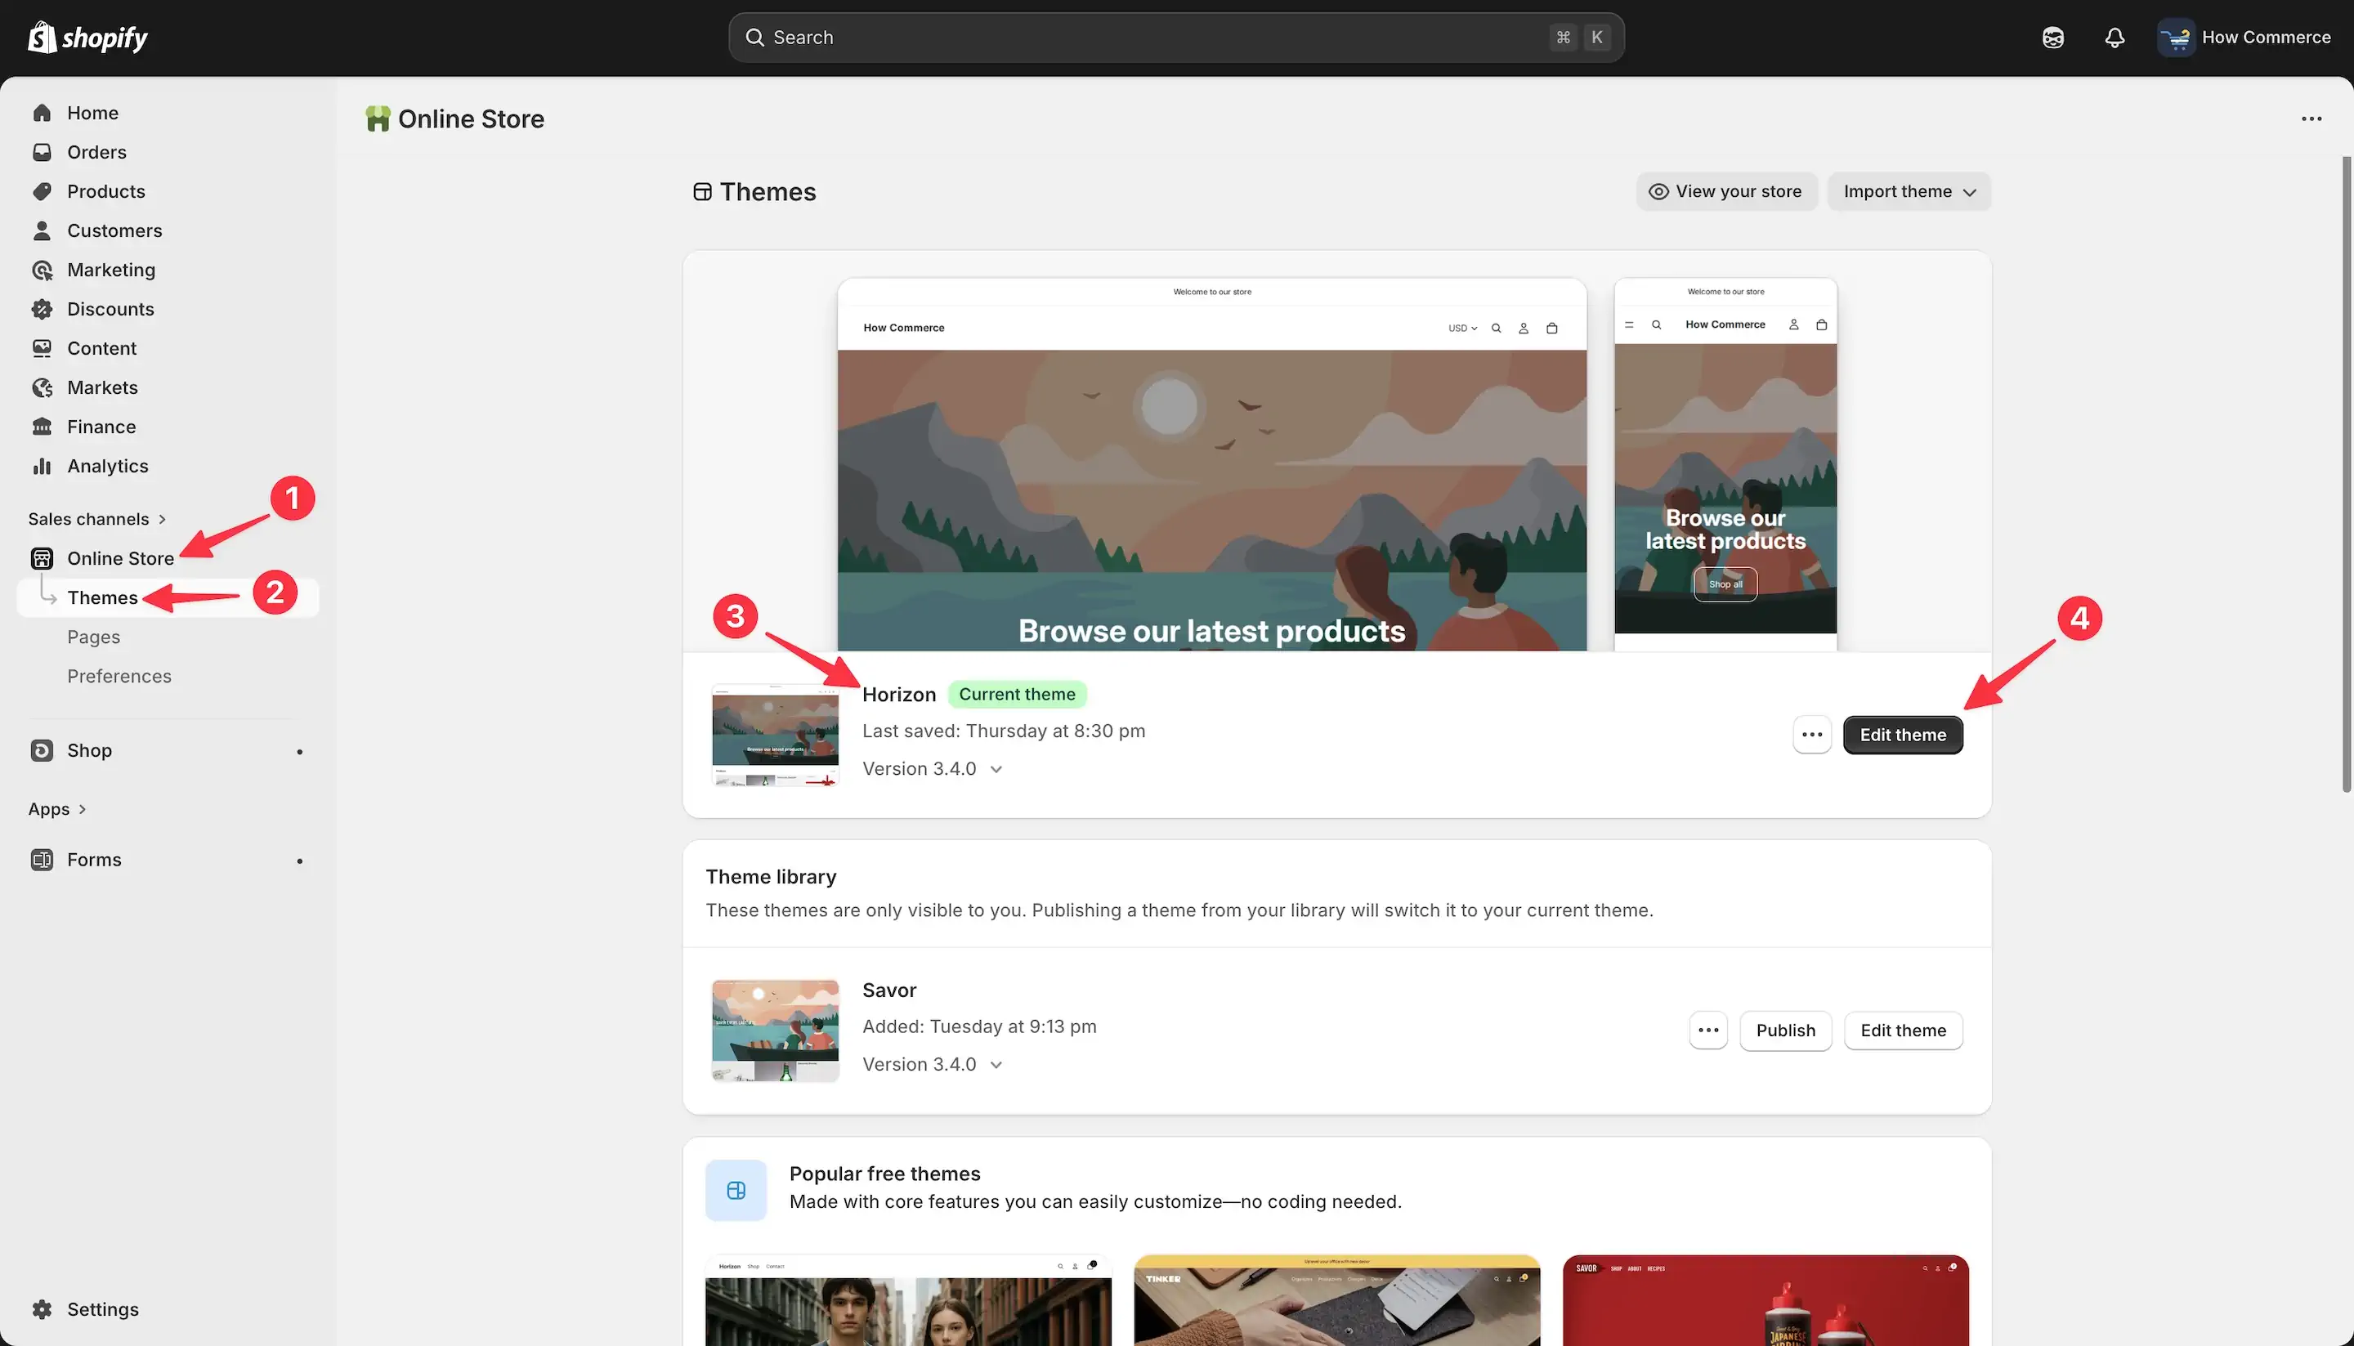Click the Orders inbox icon
Screen dimensions: 2354x1346
(42, 152)
